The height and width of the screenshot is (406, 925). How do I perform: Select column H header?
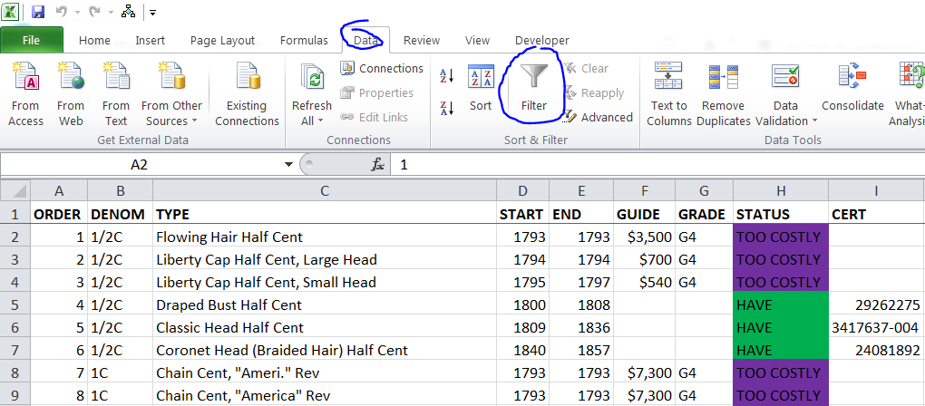click(781, 190)
